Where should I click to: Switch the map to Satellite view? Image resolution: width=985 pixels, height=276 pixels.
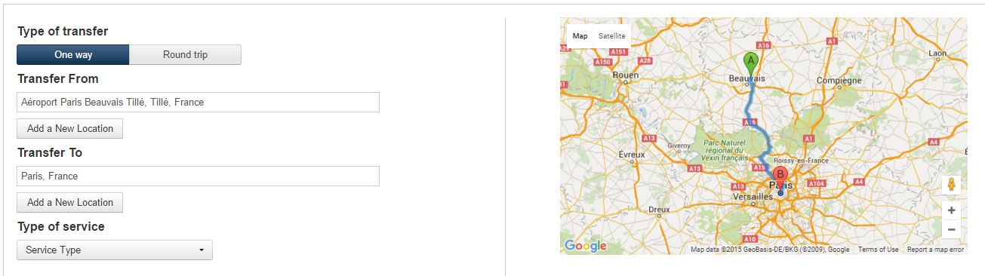pos(611,36)
